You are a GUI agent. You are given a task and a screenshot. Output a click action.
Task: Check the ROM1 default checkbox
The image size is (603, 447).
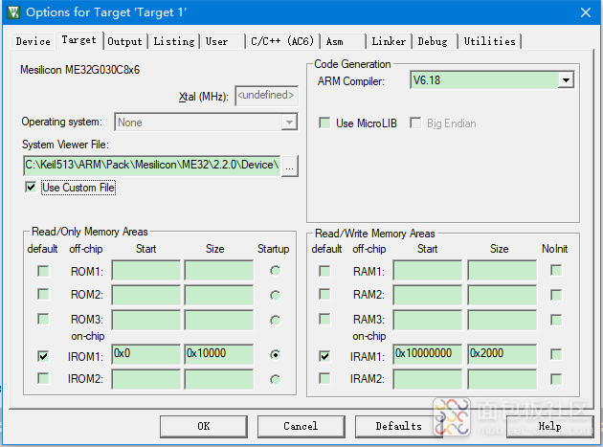click(43, 271)
